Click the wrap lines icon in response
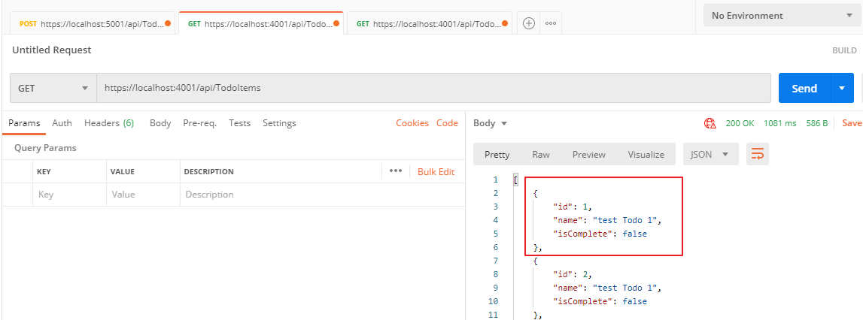The image size is (863, 320). pos(757,154)
